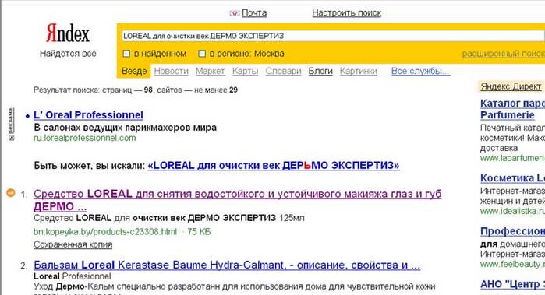Click the 'Найдётся всё' slogan text
This screenshot has width=545, height=295.
click(x=68, y=54)
